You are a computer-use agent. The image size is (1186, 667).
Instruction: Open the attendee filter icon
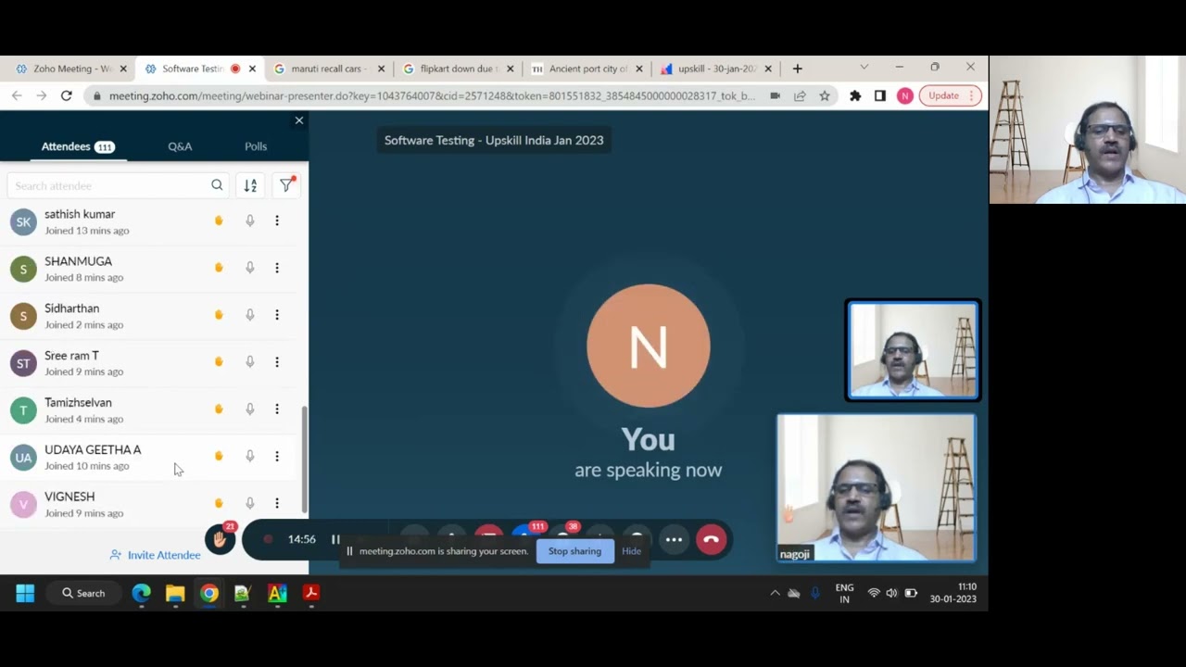(286, 185)
